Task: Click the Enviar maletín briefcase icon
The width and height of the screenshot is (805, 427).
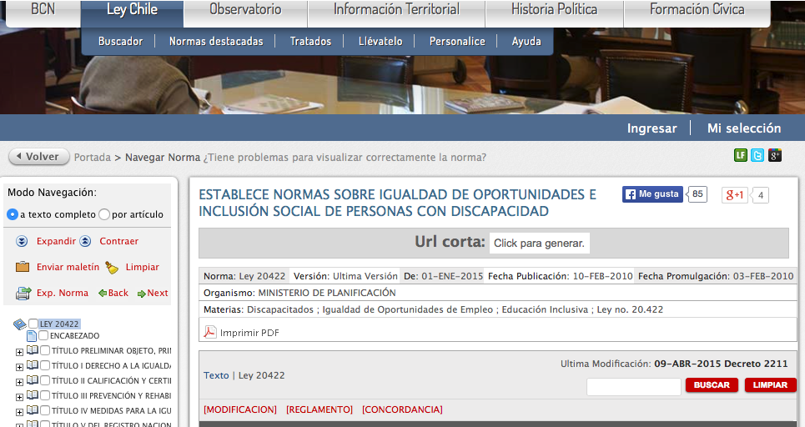Action: click(23, 267)
